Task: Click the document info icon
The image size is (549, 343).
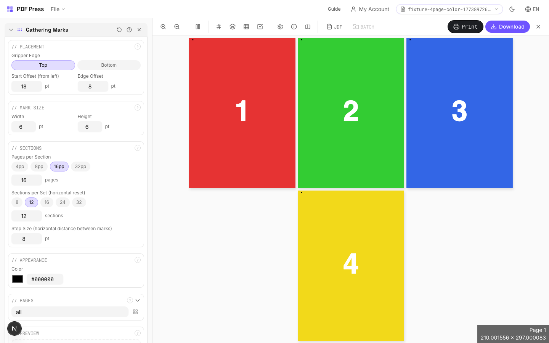Action: point(294,27)
